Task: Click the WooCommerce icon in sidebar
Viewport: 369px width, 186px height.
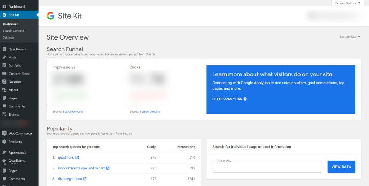Action: coord(4,133)
